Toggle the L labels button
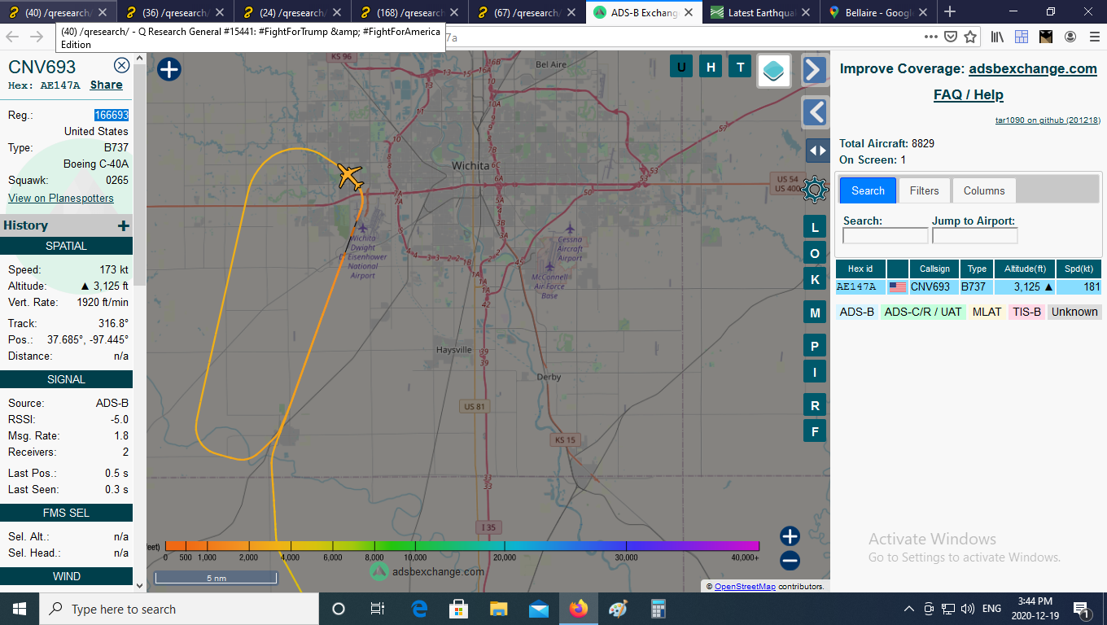Viewport: 1107px width, 625px height. 815,228
